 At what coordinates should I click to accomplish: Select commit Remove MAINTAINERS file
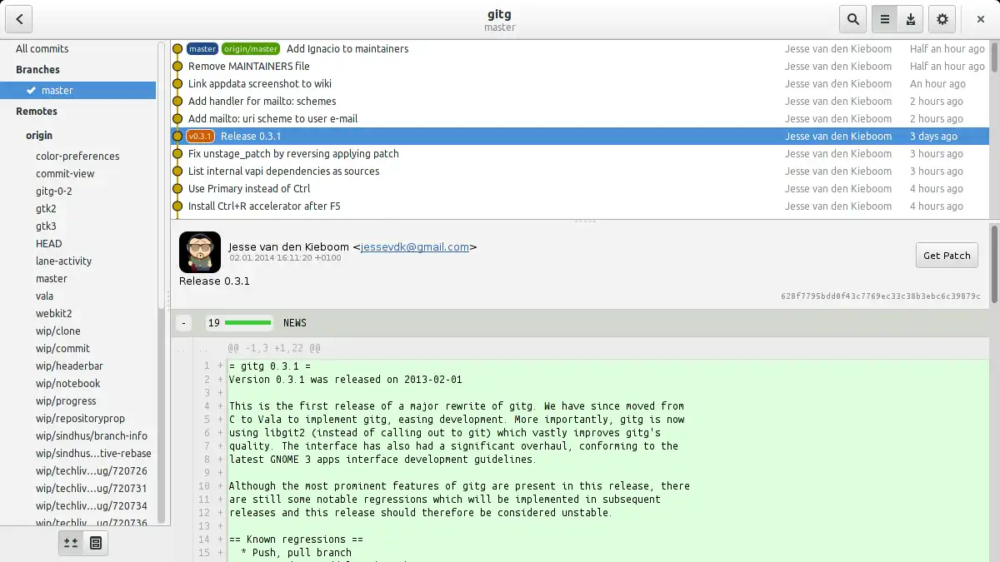[x=580, y=66]
